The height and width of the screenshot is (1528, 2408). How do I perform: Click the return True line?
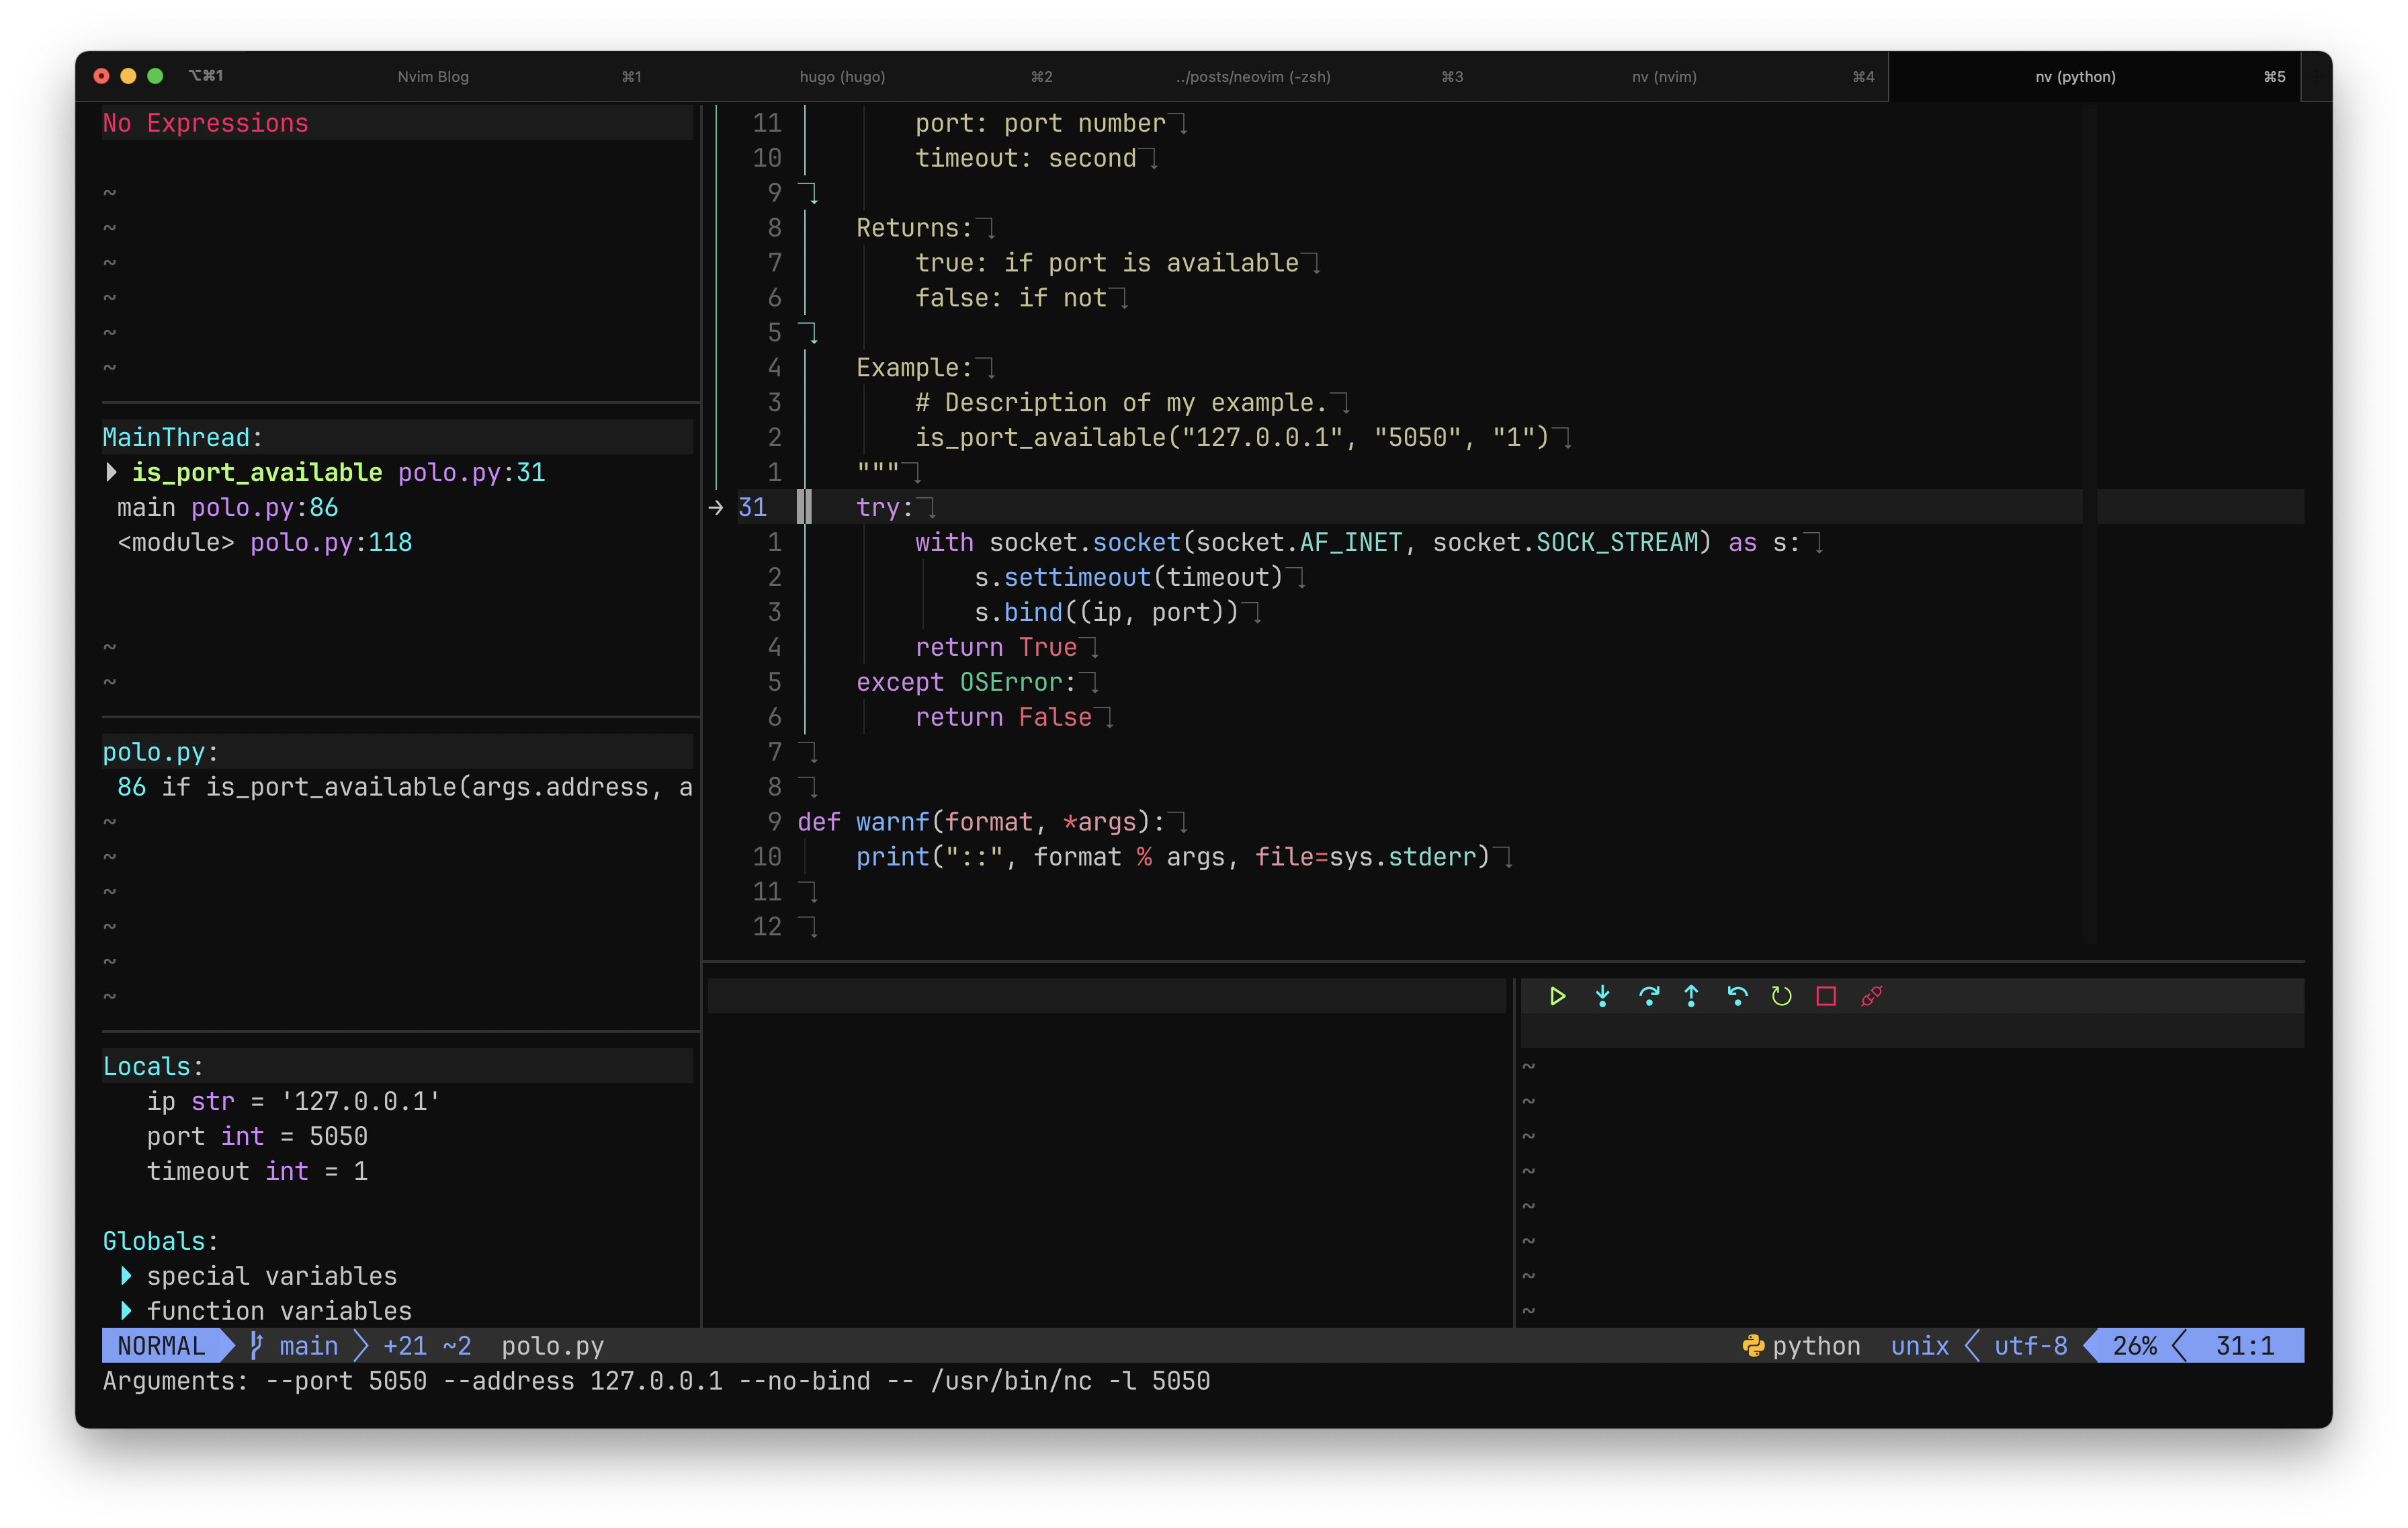(996, 648)
